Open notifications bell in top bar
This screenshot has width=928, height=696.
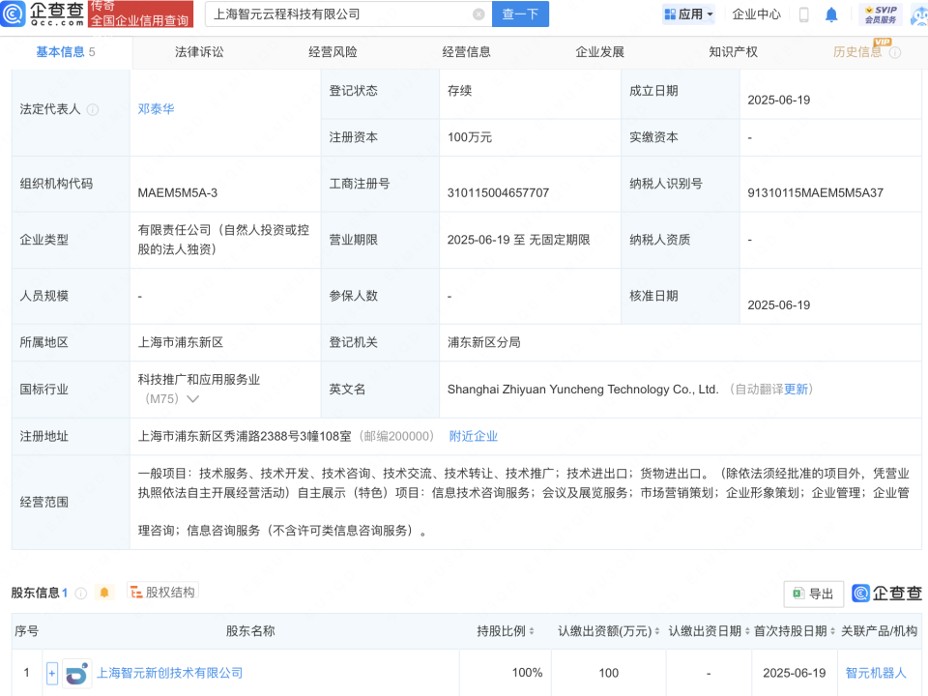click(x=831, y=14)
